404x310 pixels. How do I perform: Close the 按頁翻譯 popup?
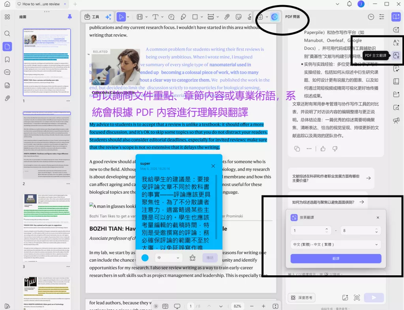(378, 218)
